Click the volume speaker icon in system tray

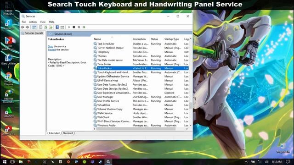266,162
